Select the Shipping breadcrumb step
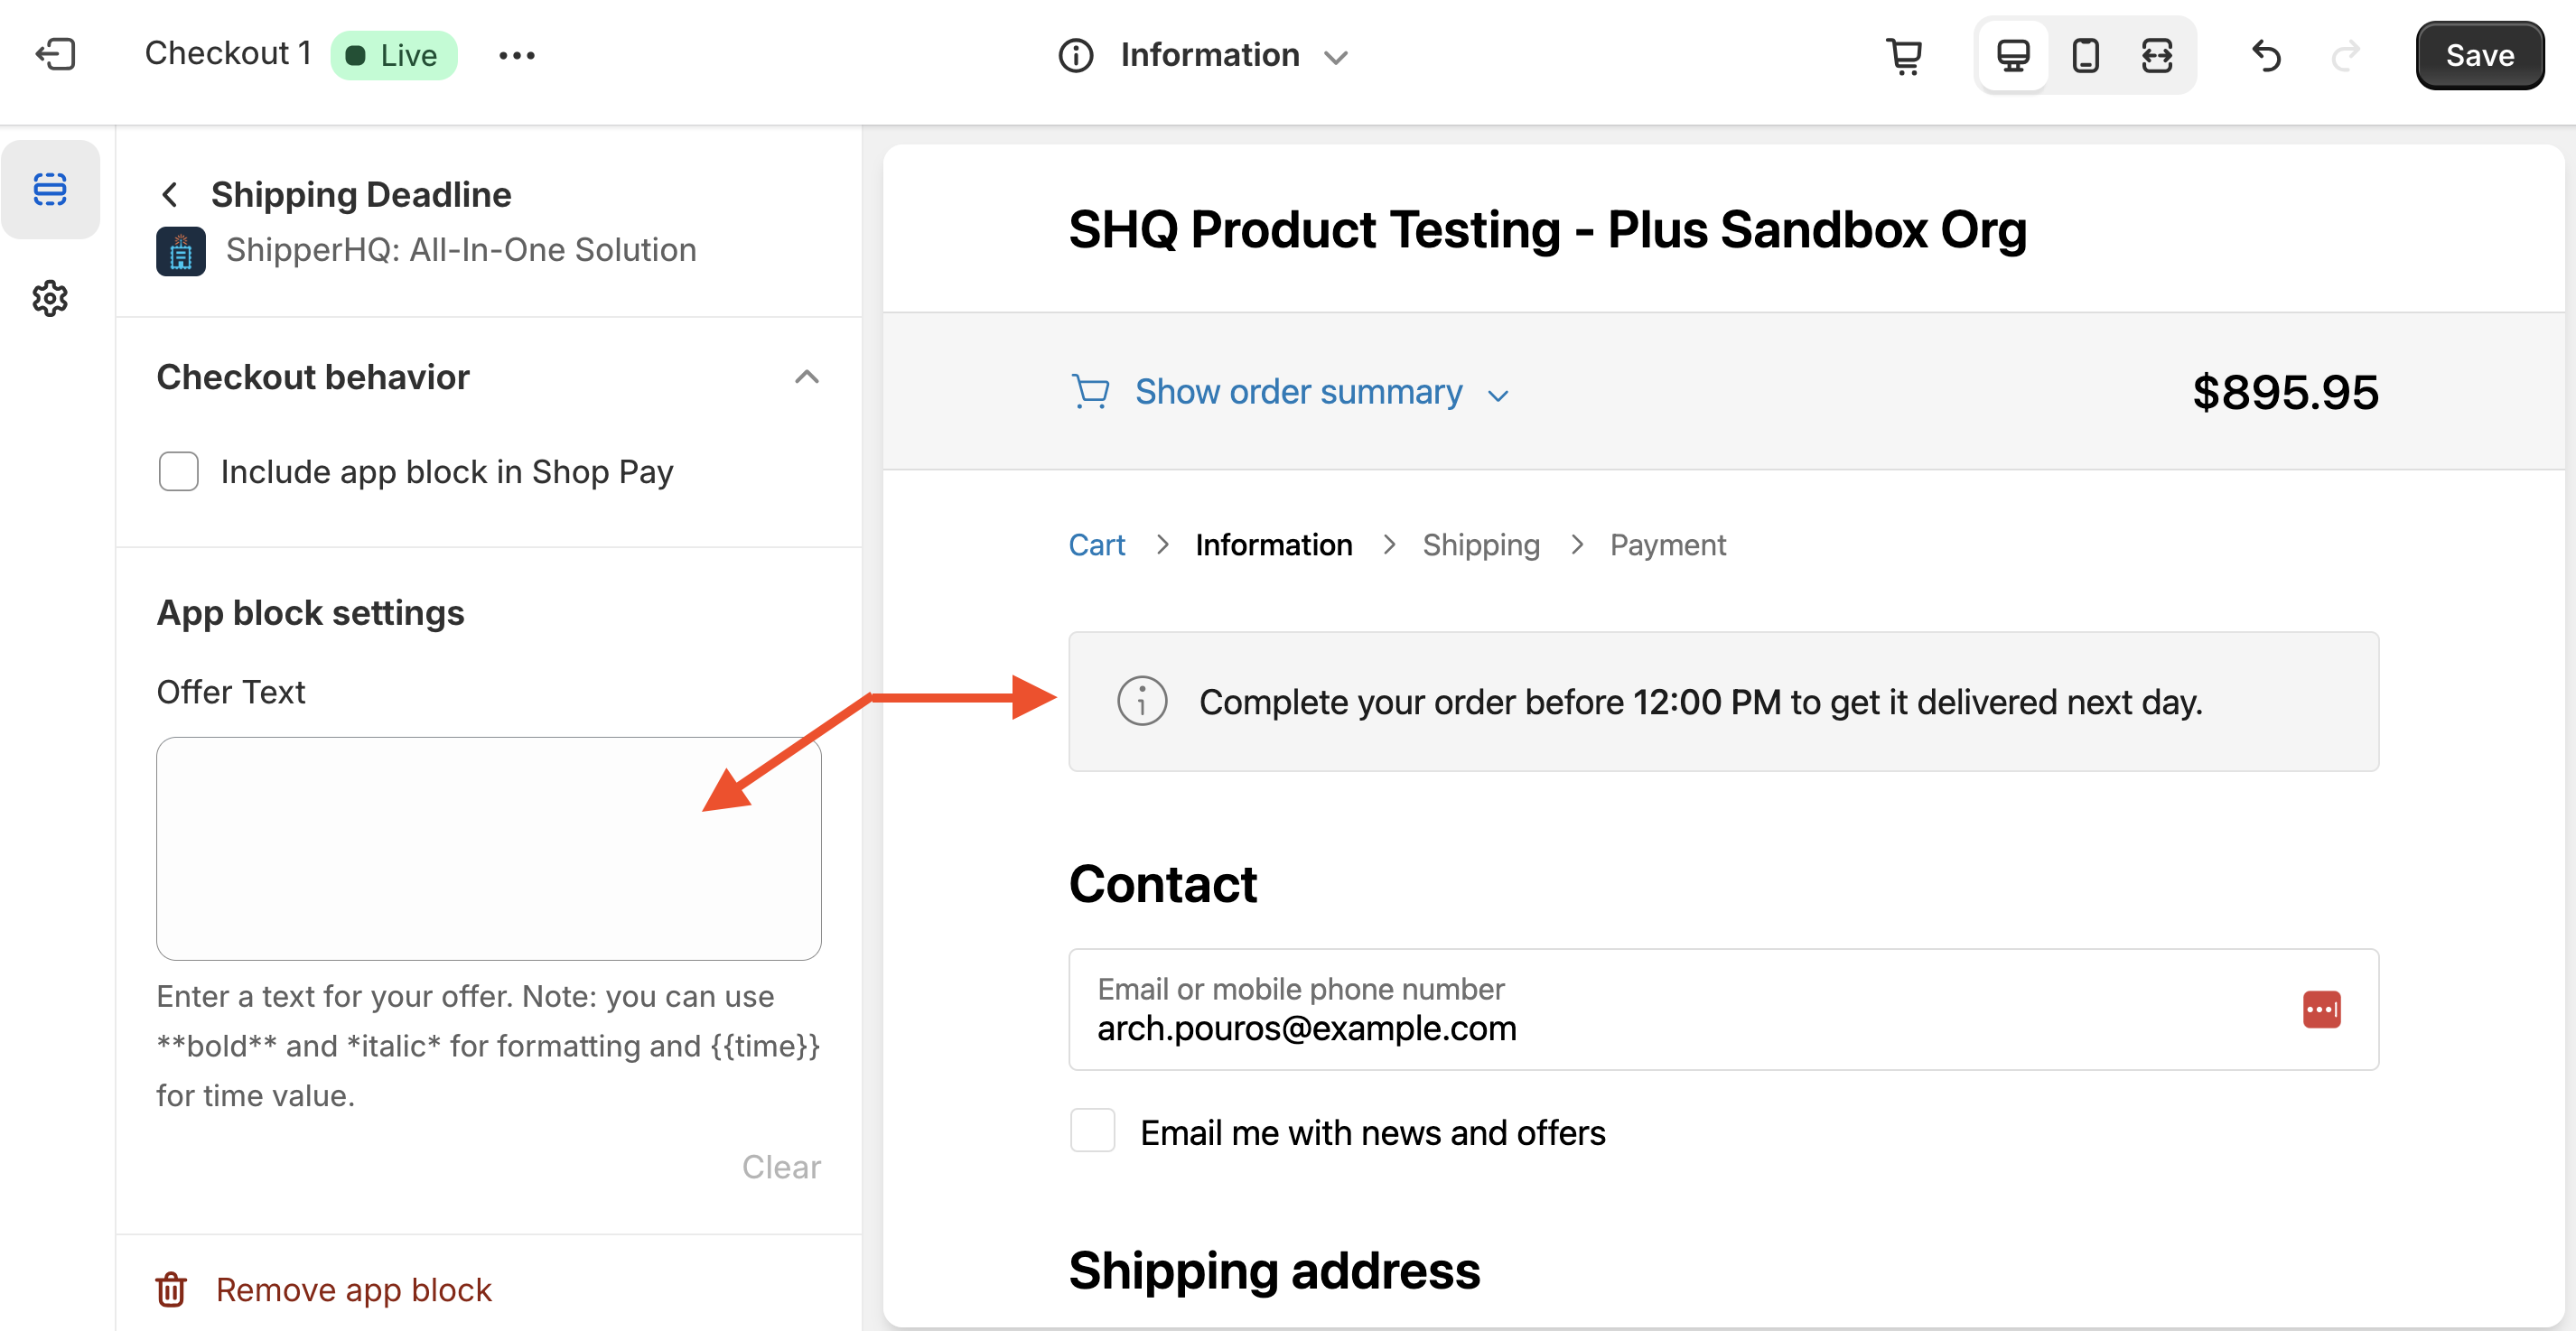Viewport: 2576px width, 1331px height. click(x=1480, y=545)
